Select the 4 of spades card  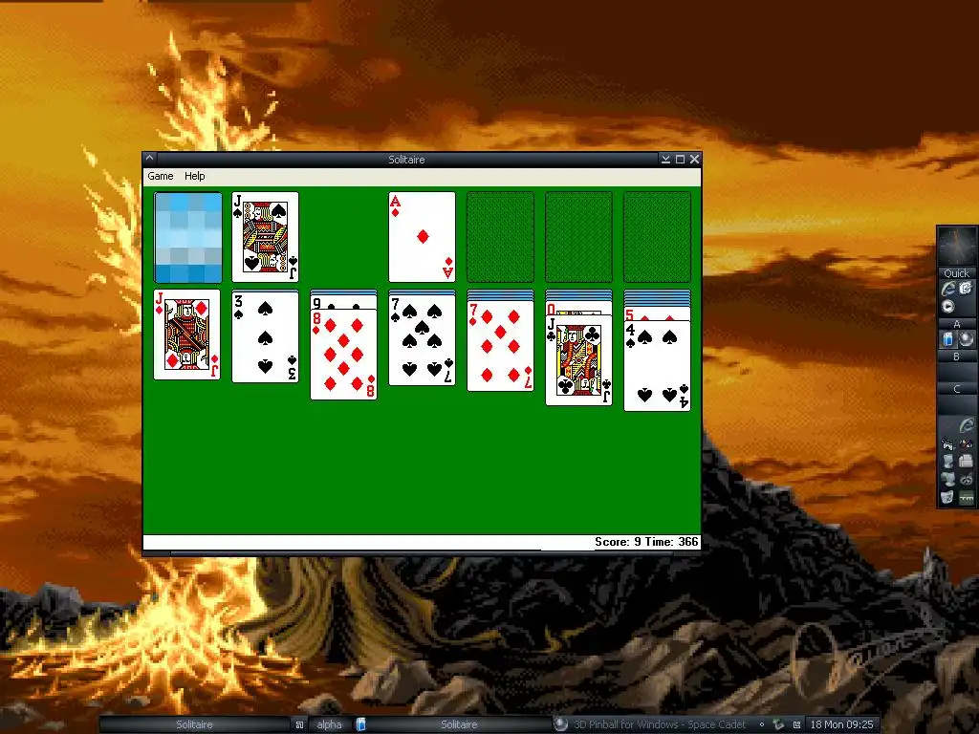click(x=657, y=366)
